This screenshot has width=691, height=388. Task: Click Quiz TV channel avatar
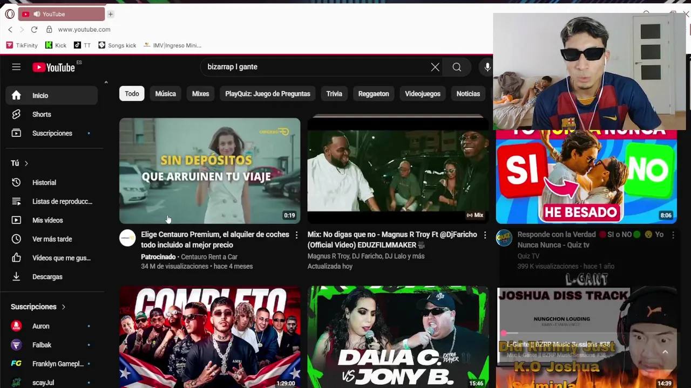click(x=504, y=238)
